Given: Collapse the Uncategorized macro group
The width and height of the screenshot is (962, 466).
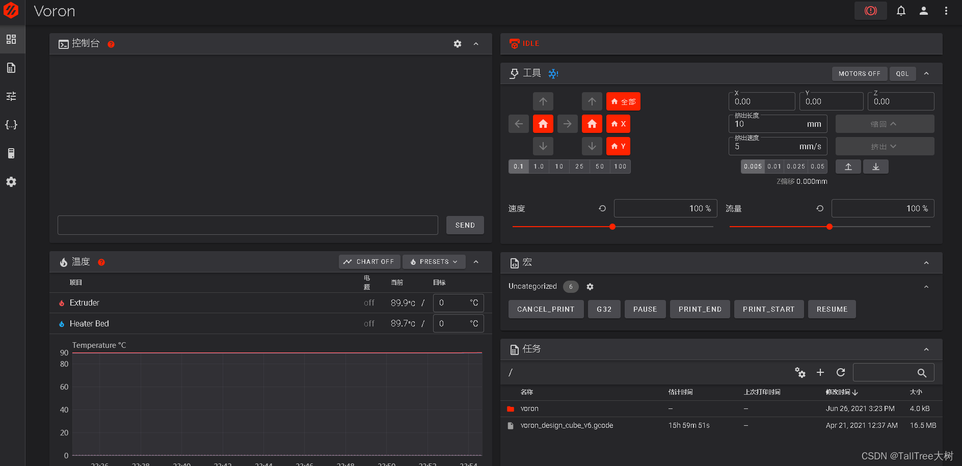Looking at the screenshot, I should click(926, 287).
